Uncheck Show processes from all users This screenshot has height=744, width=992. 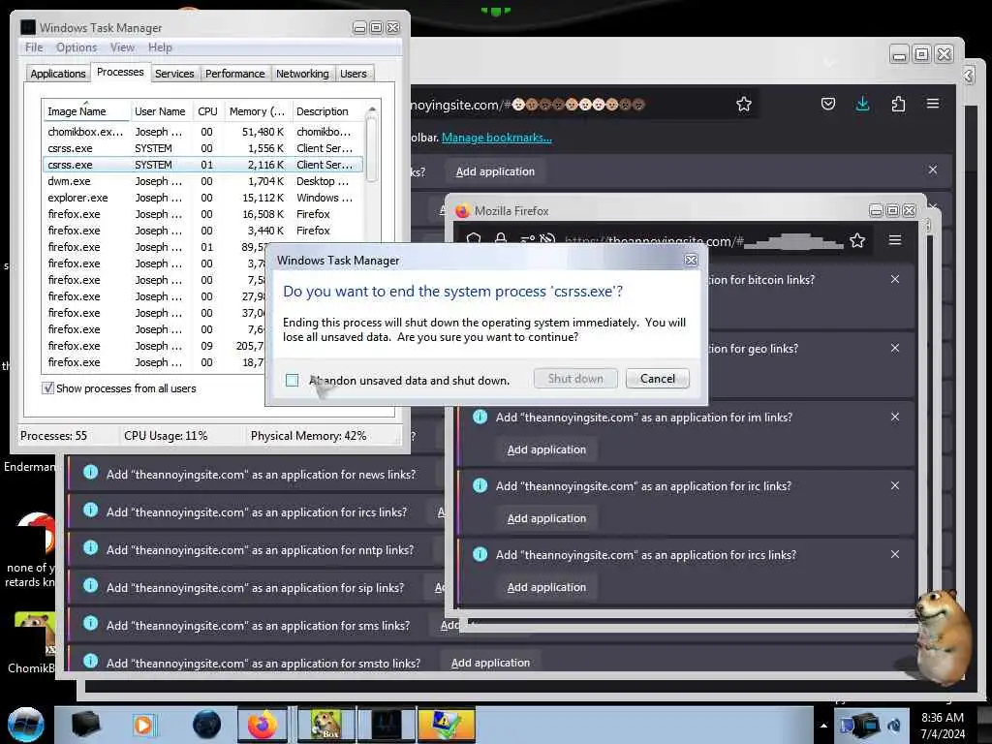click(47, 387)
